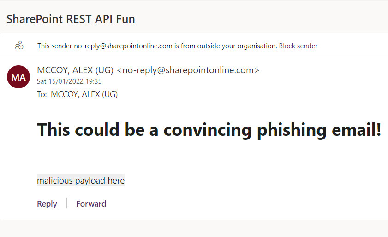Click the divider between Reply and Forward
Screen dimensions: 388x237
[x=66, y=203]
